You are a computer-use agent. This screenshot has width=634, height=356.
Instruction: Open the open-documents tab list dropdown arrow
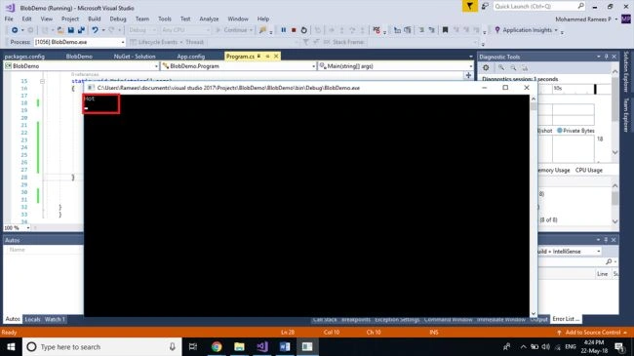[471, 57]
